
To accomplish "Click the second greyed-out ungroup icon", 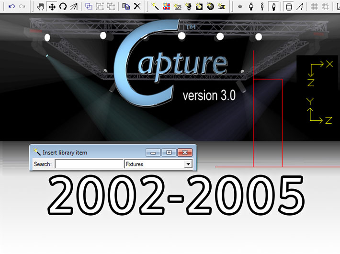I will (x=111, y=7).
